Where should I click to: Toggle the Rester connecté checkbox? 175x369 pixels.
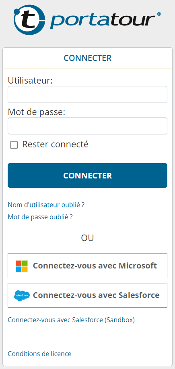(x=14, y=145)
